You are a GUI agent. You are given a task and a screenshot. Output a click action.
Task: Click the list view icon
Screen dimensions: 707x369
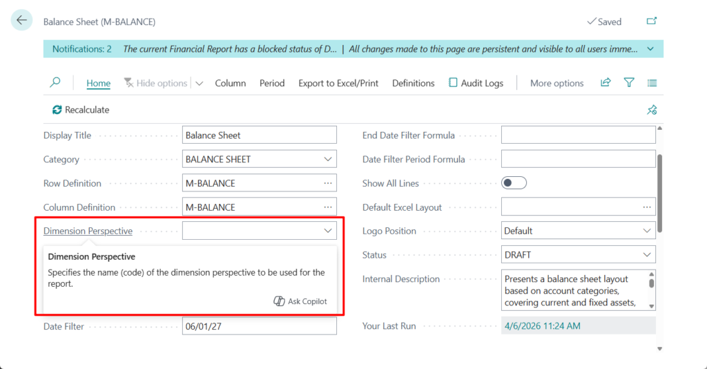pos(652,83)
